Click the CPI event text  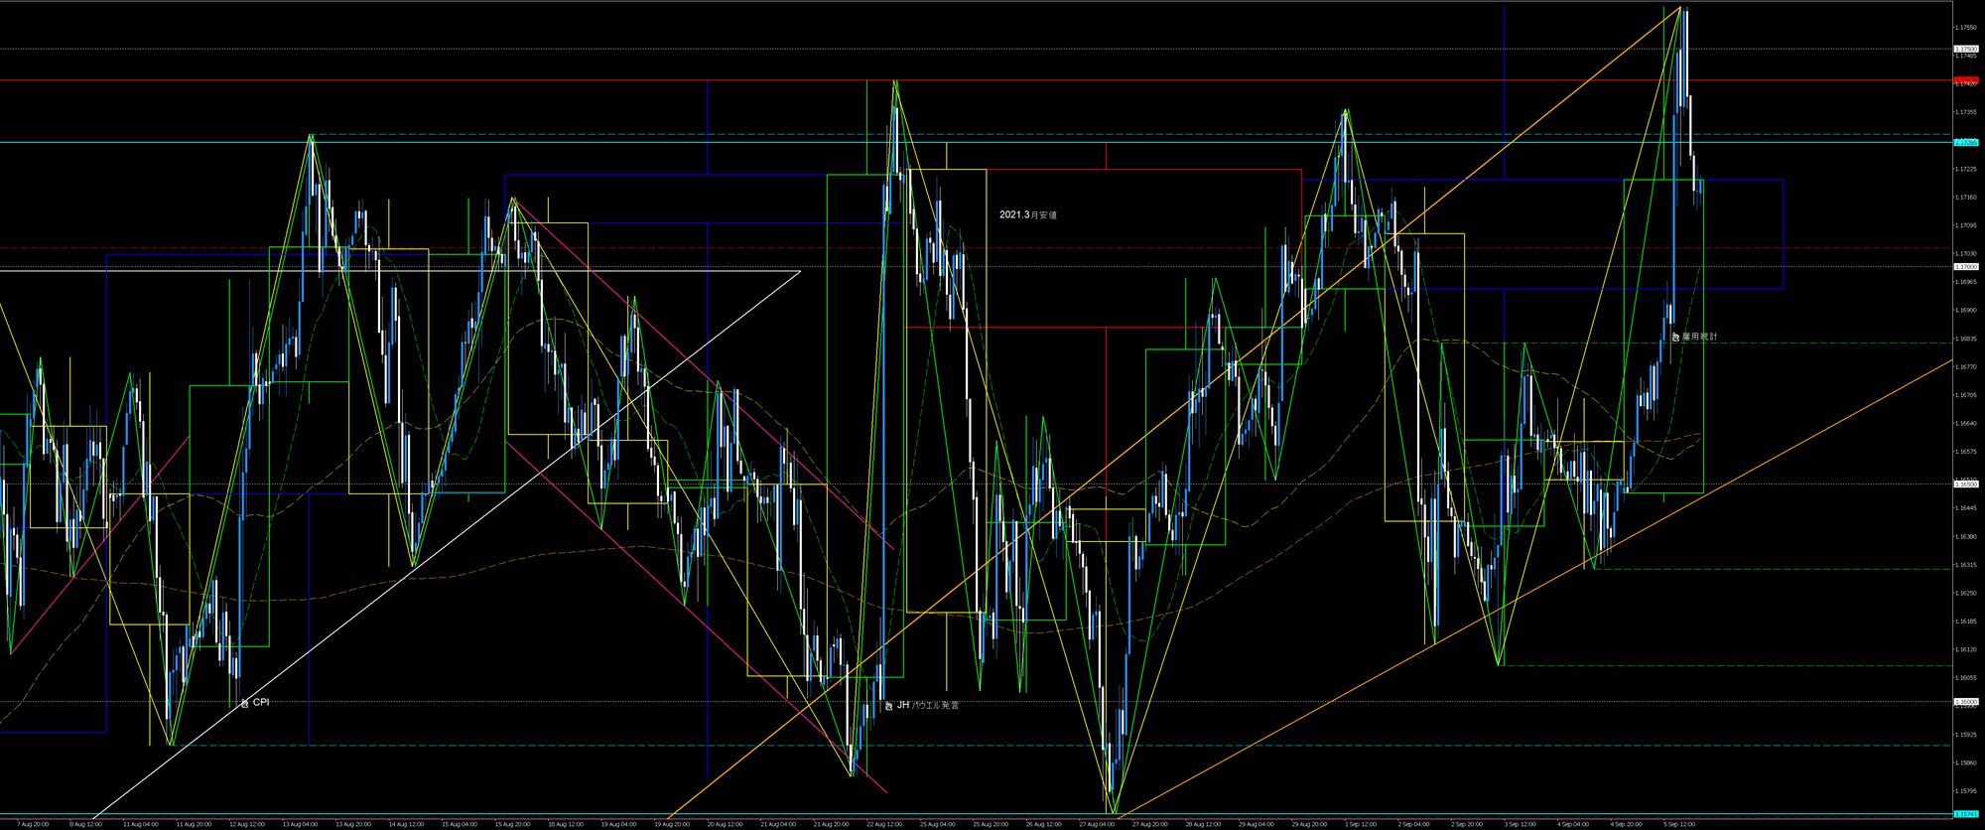(x=260, y=702)
